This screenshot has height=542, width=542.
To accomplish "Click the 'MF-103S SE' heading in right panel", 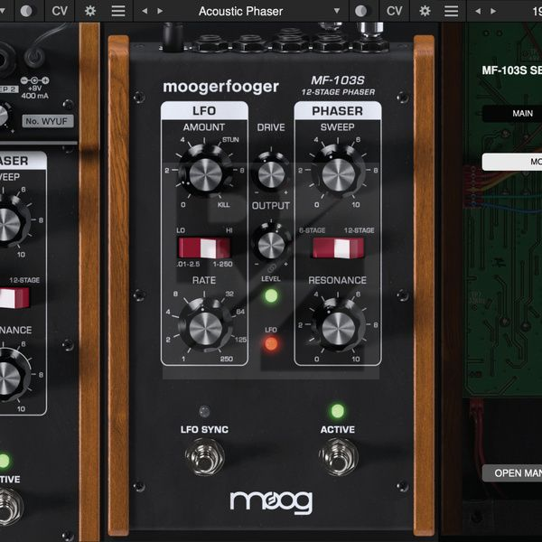I will [512, 70].
